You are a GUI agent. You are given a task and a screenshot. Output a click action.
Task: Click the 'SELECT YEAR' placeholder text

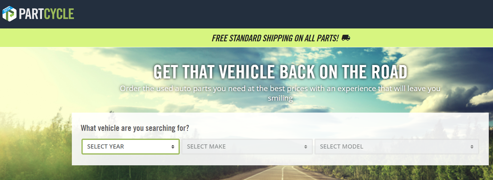click(x=106, y=146)
